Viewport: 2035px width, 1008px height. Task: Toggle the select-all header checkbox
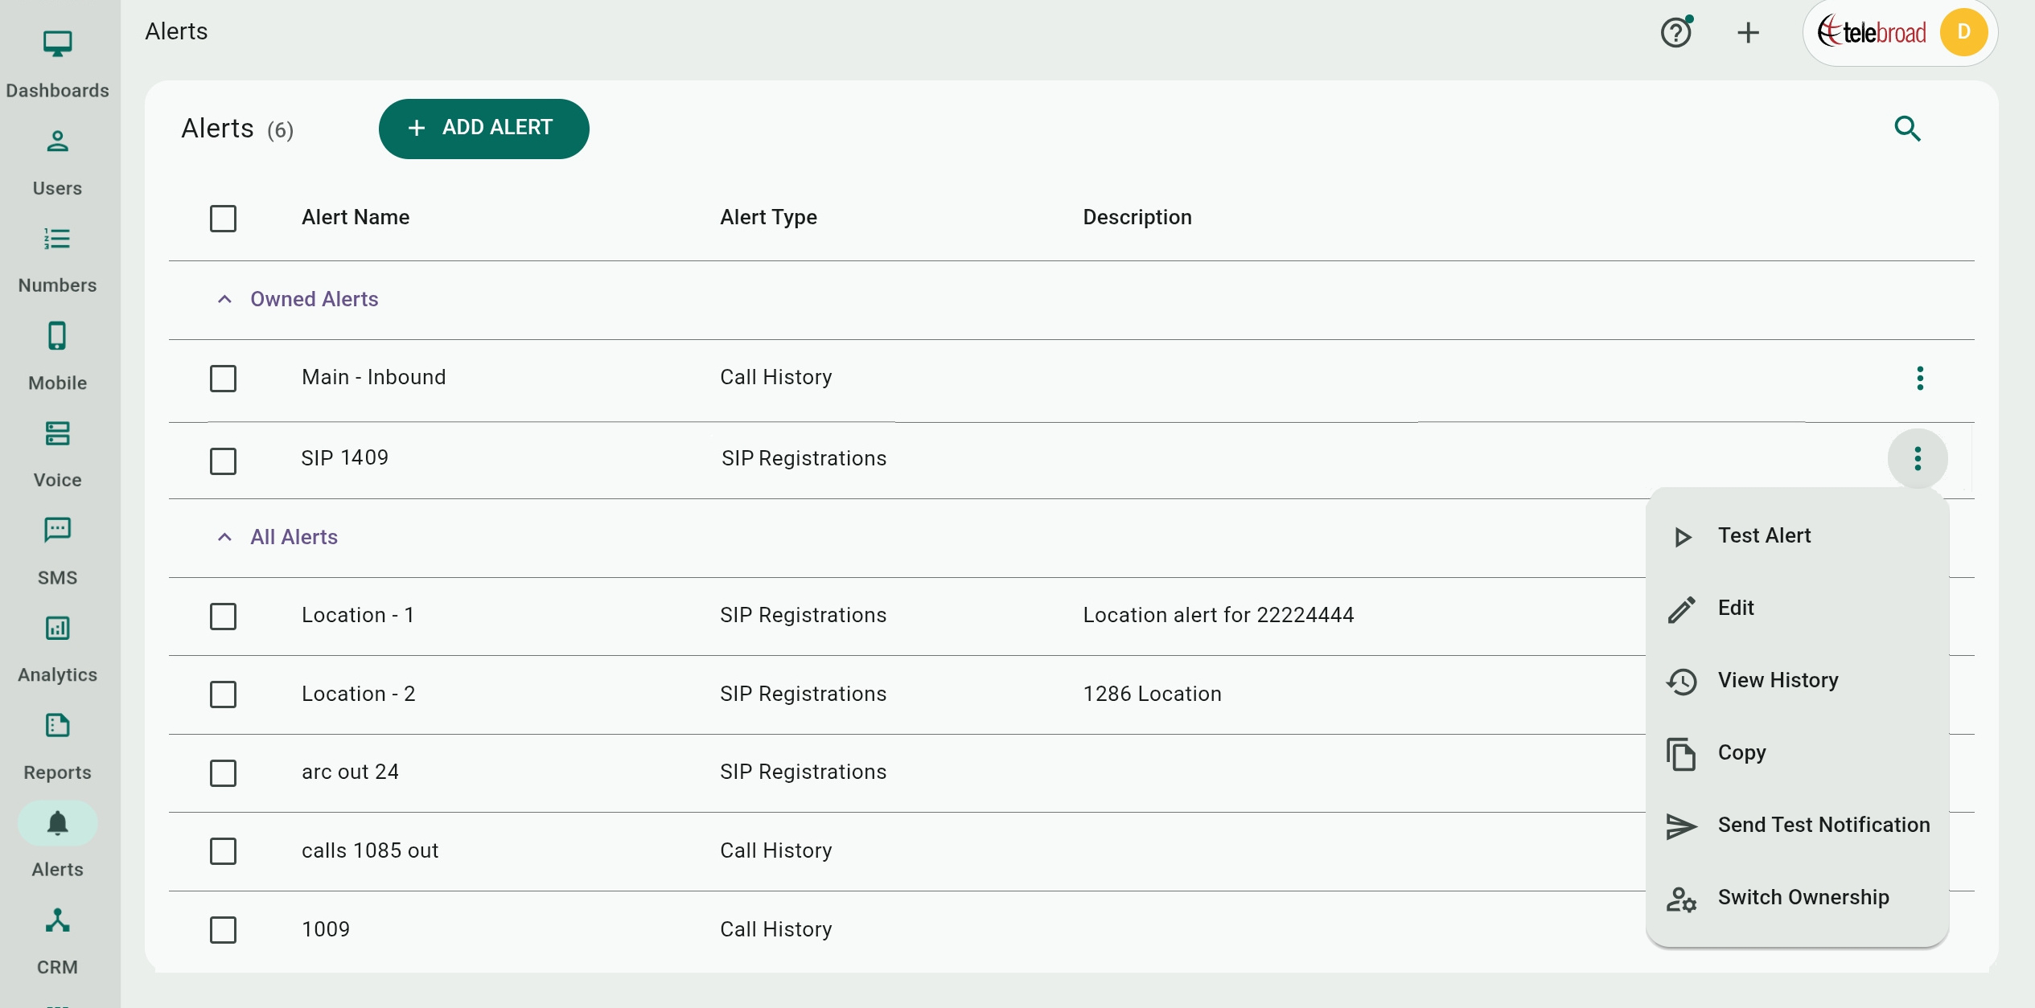coord(223,219)
